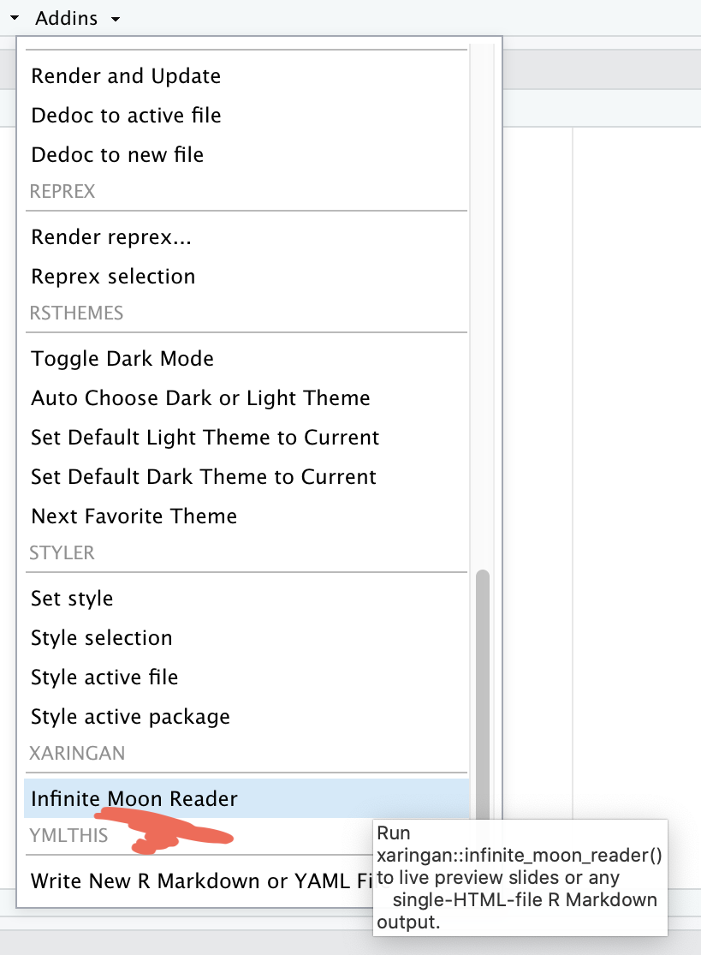
Task: Click the dropdown arrow left of Addins
Action: point(15,18)
